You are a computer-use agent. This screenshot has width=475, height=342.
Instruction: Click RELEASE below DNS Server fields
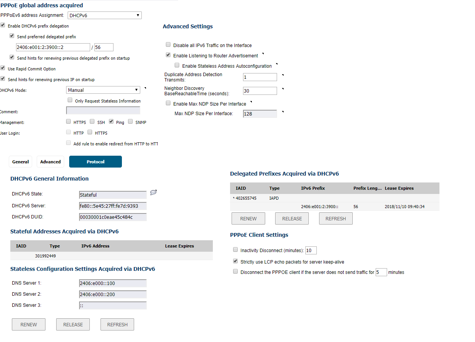73,324
